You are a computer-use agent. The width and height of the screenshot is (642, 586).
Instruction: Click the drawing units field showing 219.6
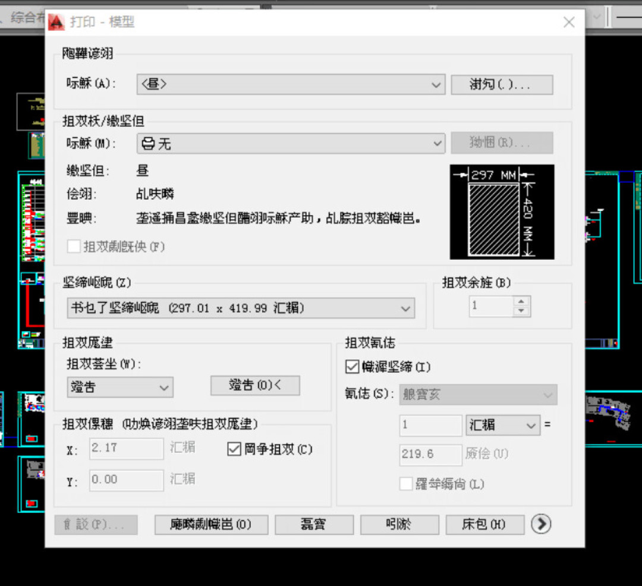(431, 455)
